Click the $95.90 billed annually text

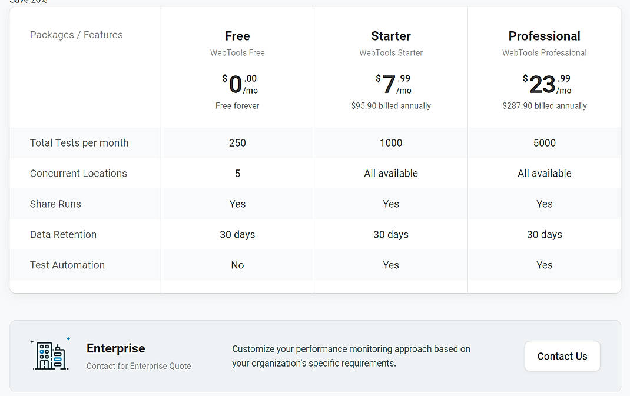pyautogui.click(x=390, y=105)
